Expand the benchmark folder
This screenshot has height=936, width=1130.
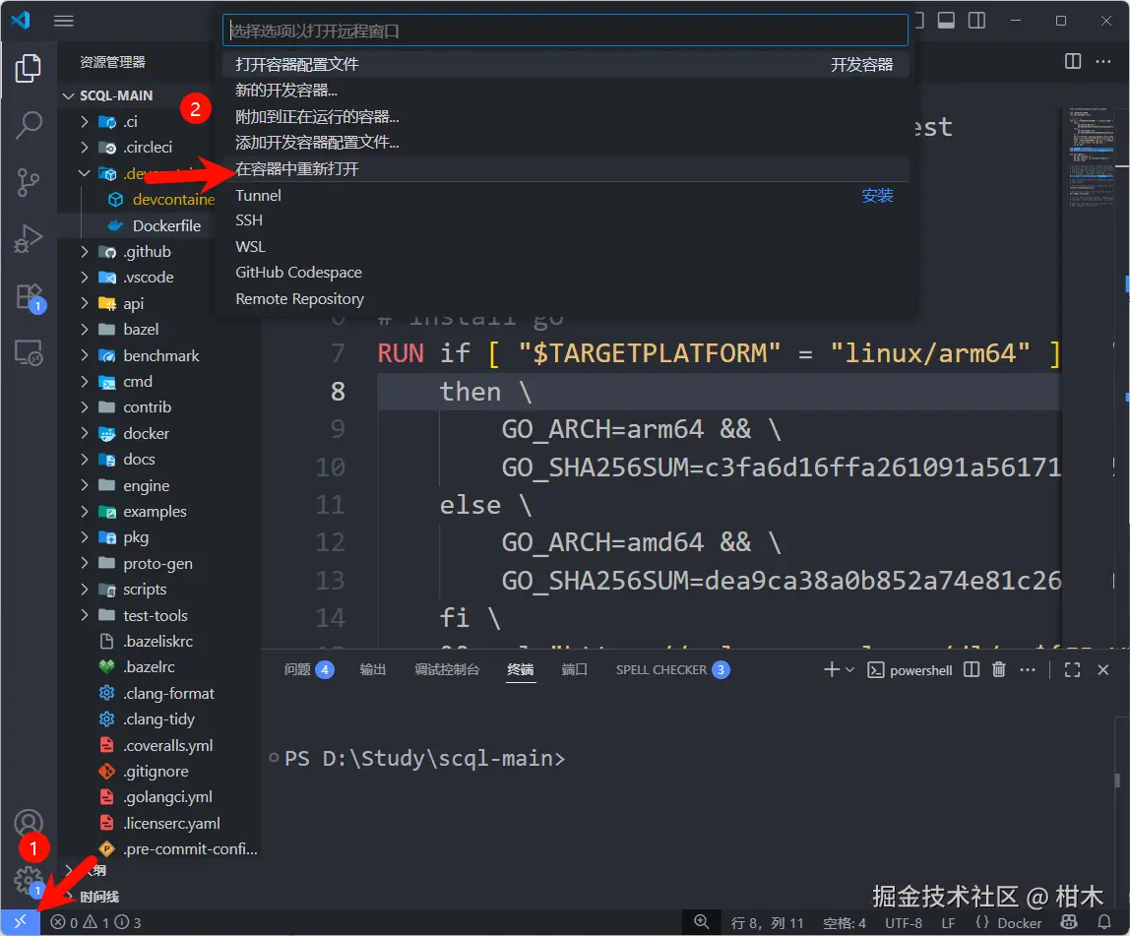(85, 355)
